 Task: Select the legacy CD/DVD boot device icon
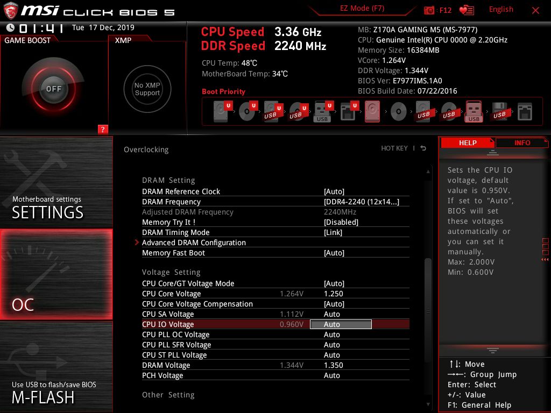(x=399, y=111)
